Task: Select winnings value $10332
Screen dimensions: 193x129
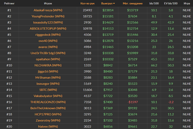Action: [x=108, y=59]
